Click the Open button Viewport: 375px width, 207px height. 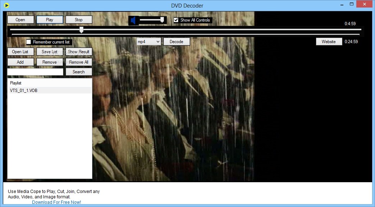tap(20, 20)
